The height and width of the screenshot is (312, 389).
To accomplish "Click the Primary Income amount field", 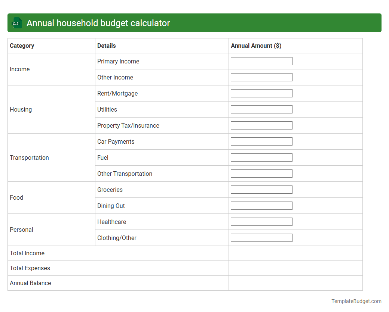I will pos(261,61).
